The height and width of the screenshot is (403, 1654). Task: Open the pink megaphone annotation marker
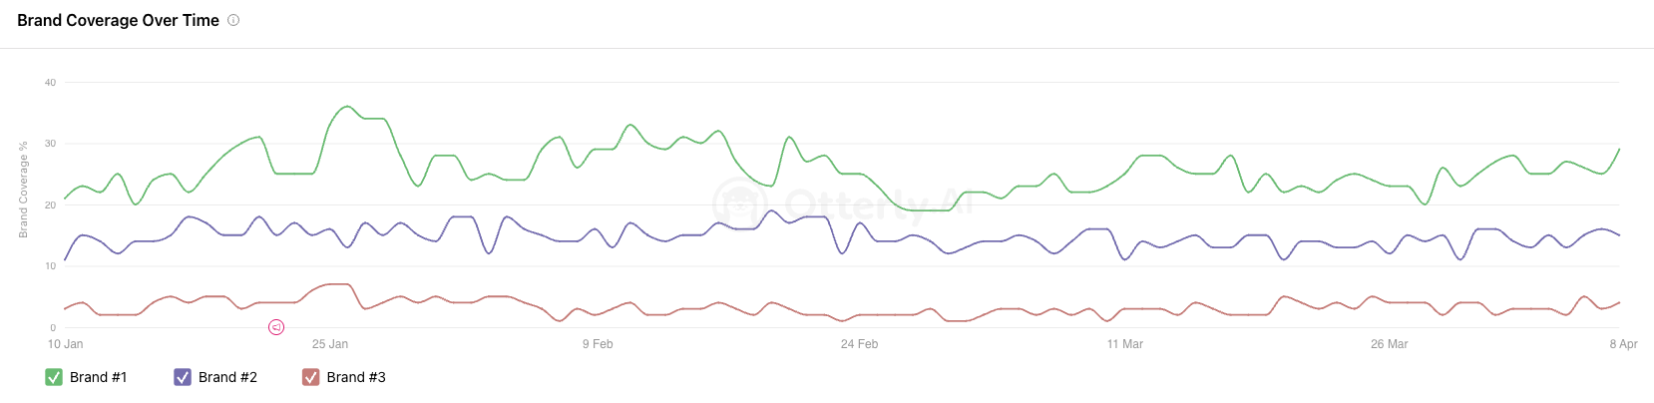(x=276, y=327)
